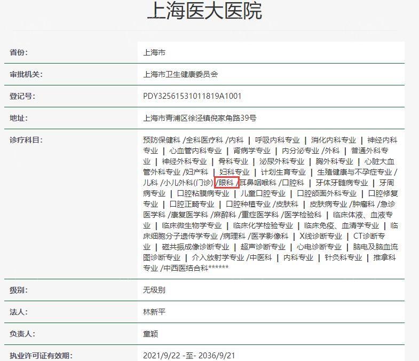Click 中西医结合科 in the list
Viewport: 419px width, 361px height.
186,268
